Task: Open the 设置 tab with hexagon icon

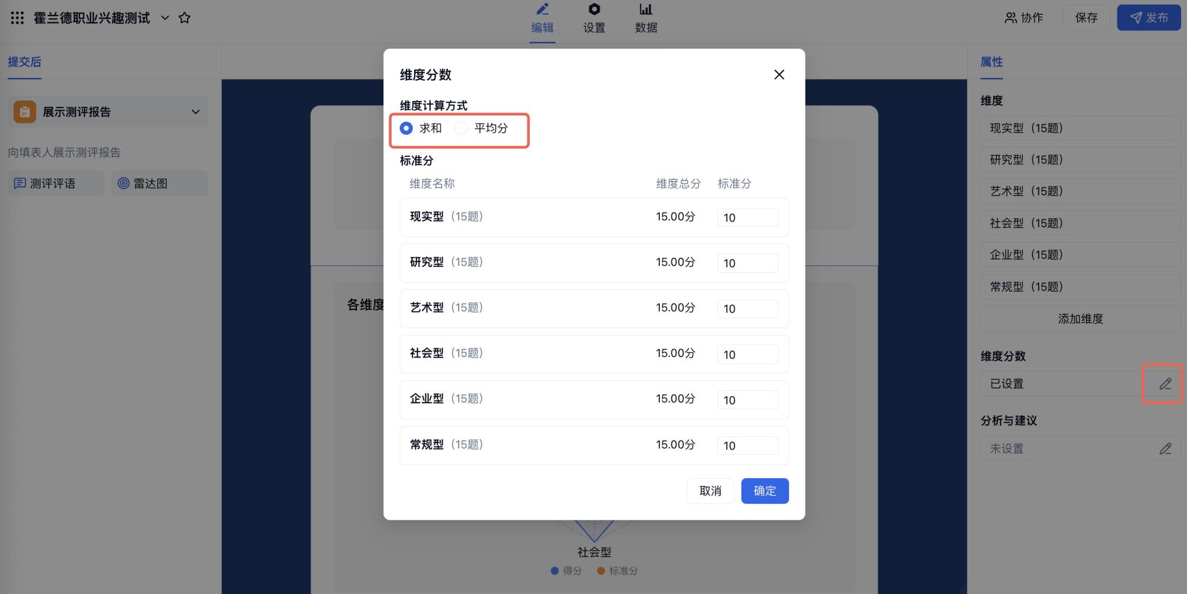Action: pyautogui.click(x=594, y=18)
